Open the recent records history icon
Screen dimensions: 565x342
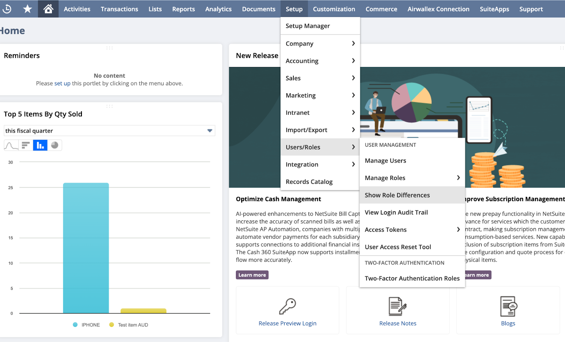pos(7,9)
